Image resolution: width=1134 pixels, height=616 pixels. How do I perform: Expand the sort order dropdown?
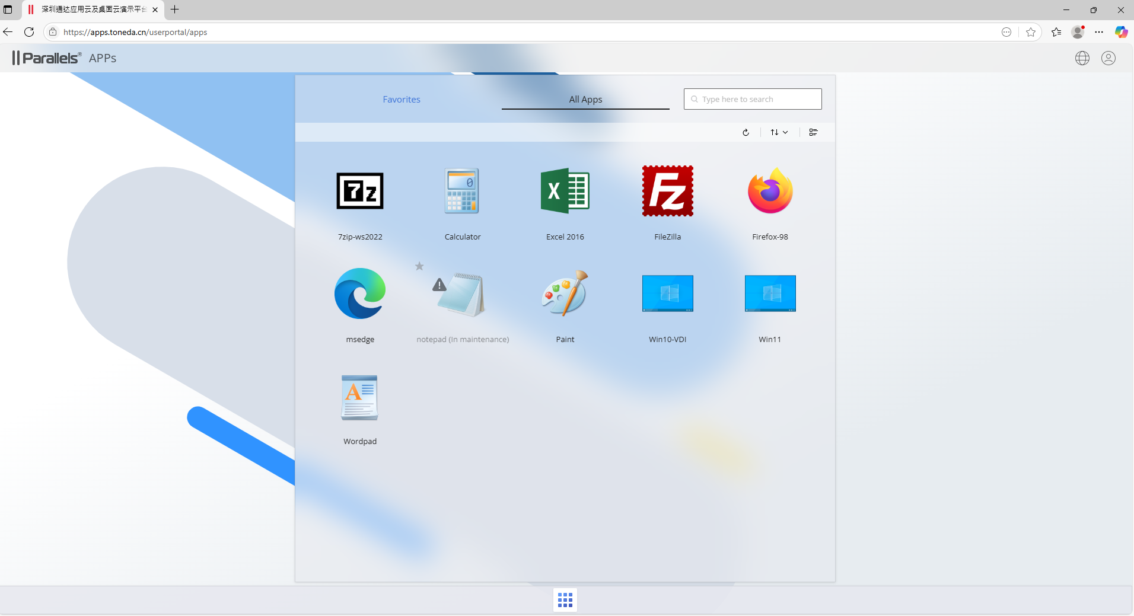tap(779, 132)
